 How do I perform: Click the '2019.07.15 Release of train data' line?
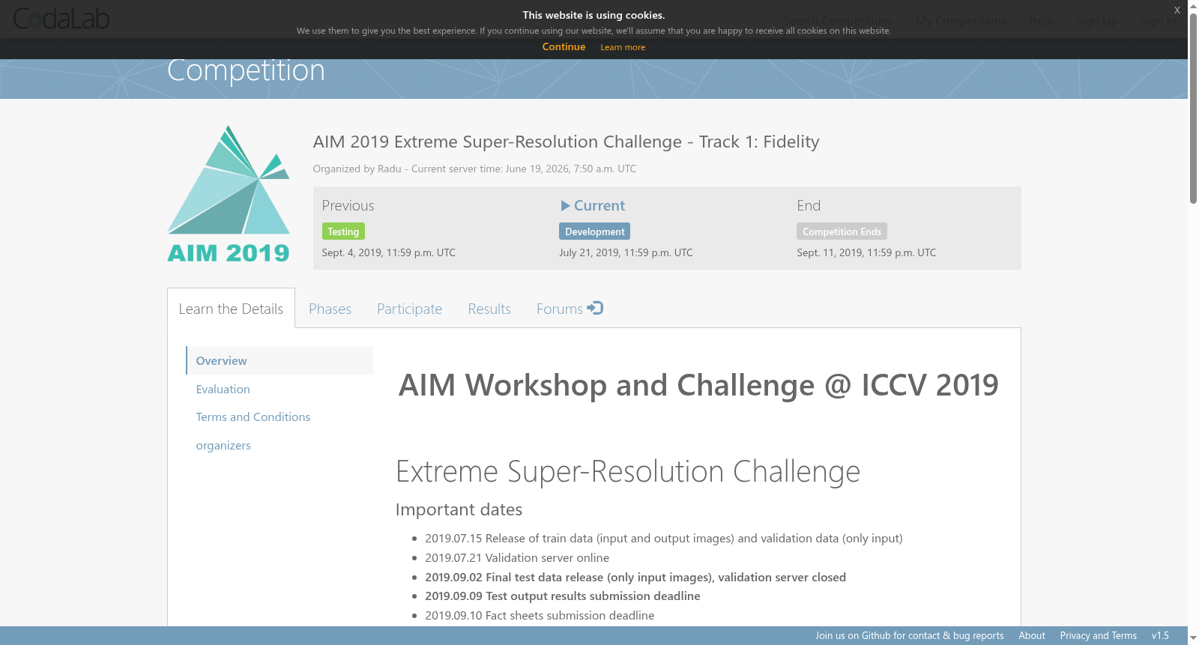tap(664, 538)
